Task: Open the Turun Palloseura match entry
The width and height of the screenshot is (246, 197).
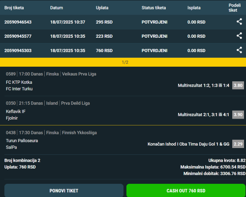Action: pos(22,141)
